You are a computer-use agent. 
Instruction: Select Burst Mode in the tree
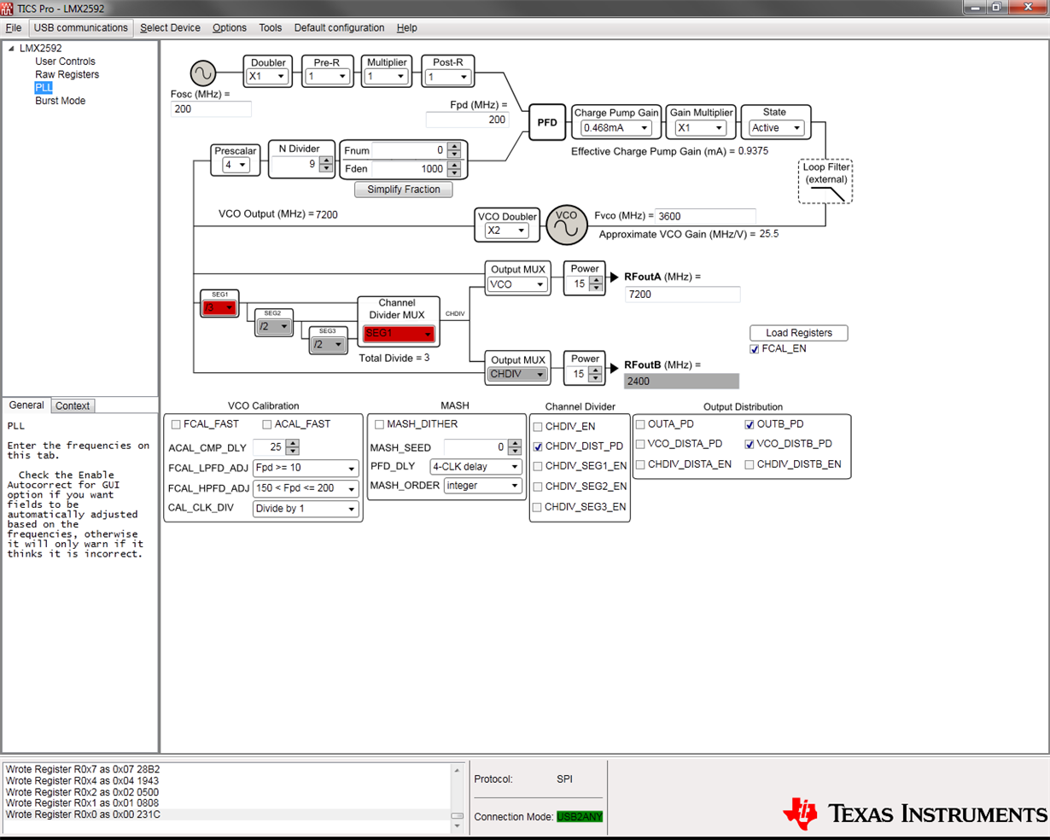[60, 101]
